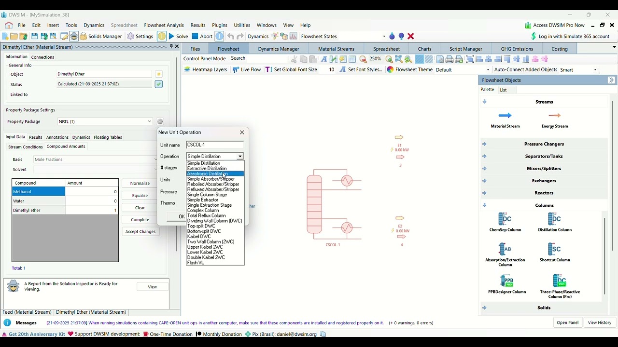Click the Normalize button
Screen dimensions: 618x347
140,183
